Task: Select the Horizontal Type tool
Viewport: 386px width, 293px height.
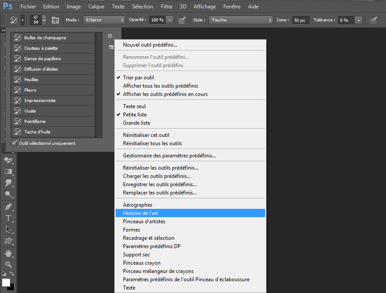Action: 8,218
